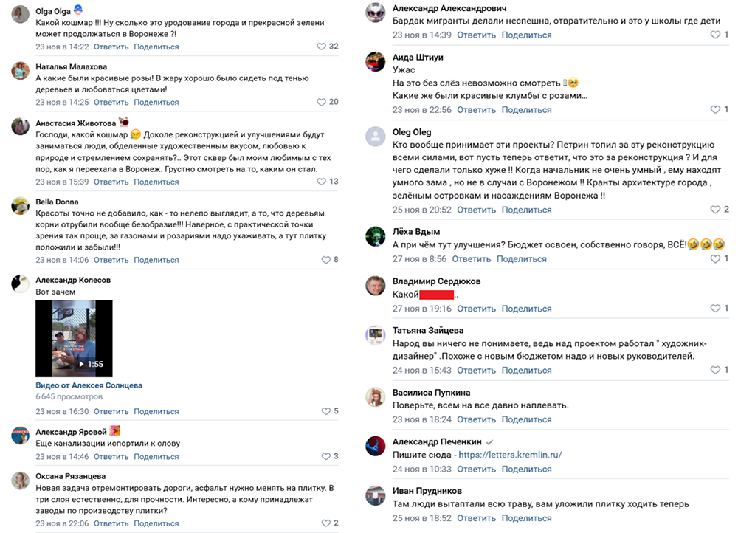The image size is (738, 533).
Task: Like Olga Olga's comment with heart icon
Action: click(x=321, y=47)
